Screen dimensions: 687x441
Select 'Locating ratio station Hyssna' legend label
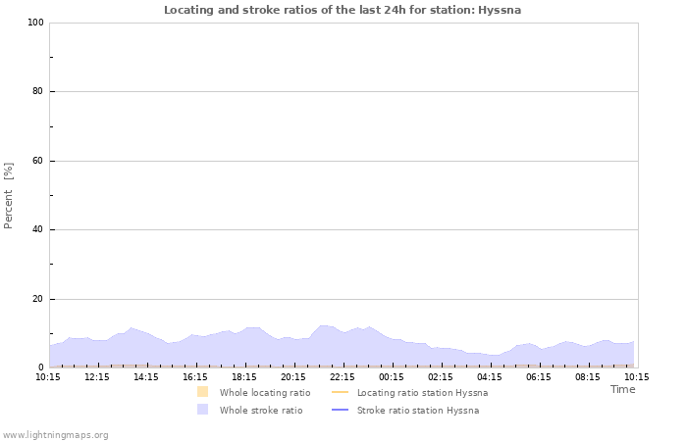pyautogui.click(x=422, y=393)
